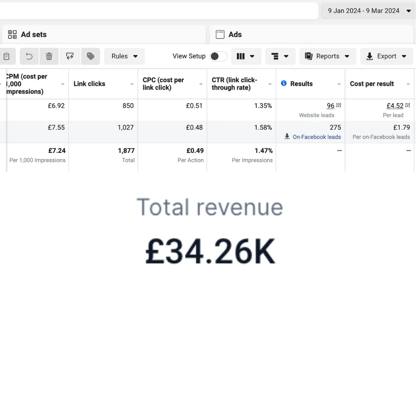Image resolution: width=416 pixels, height=416 pixels.
Task: Click the 96 website leads result value
Action: 330,106
